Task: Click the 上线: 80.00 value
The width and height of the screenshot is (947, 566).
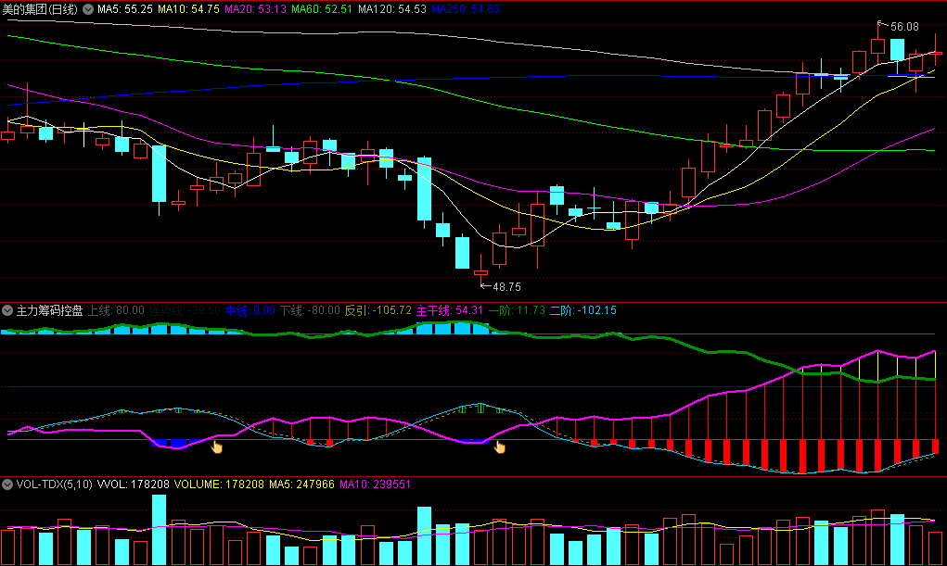Action: 117,310
